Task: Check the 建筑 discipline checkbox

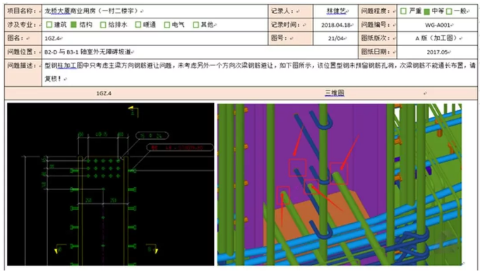Action: coord(49,25)
